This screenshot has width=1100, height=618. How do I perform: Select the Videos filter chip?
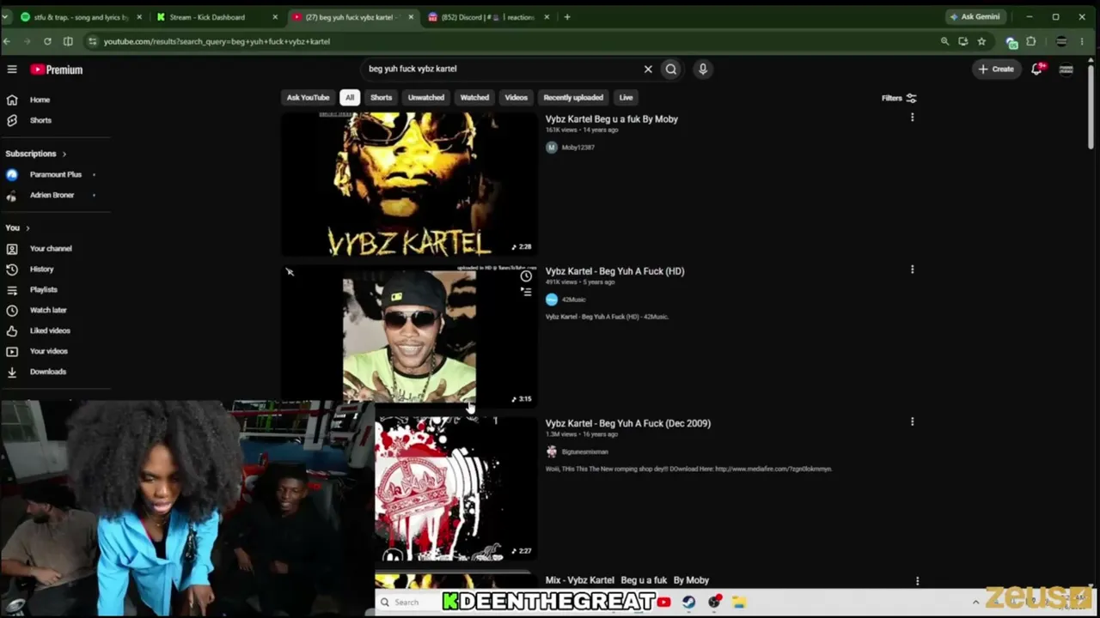tap(516, 98)
